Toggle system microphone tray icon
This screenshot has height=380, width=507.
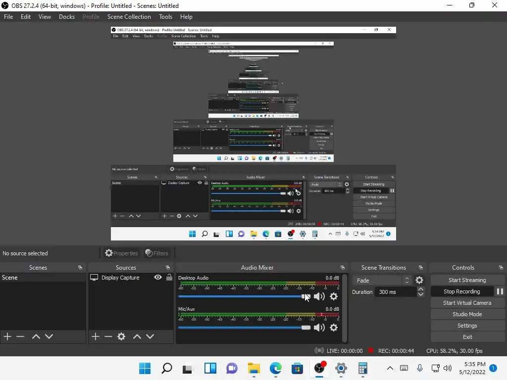[420, 368]
